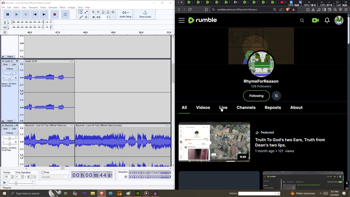Click the Pause button in Audacity
The image size is (350, 197).
[8, 15]
